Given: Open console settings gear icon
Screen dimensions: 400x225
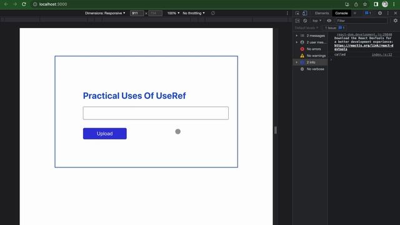Looking at the screenshot, I should click(396, 21).
